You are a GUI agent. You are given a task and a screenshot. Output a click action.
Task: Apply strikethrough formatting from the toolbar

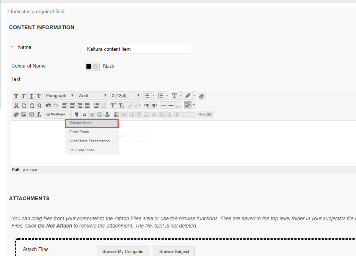pos(39,96)
